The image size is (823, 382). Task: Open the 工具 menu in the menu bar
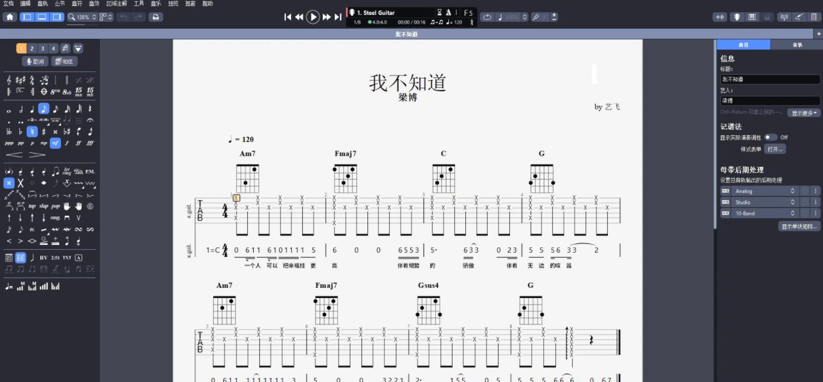[138, 4]
